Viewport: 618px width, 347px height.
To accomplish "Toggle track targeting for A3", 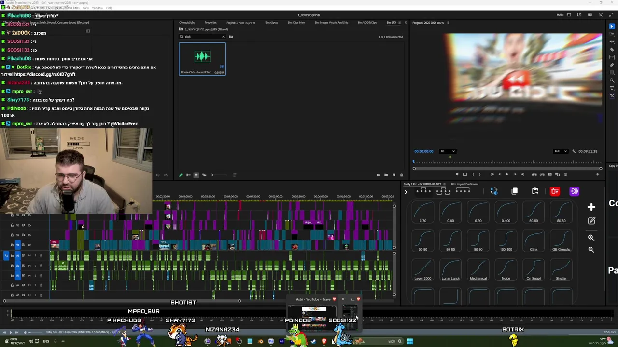I will [x=18, y=275].
